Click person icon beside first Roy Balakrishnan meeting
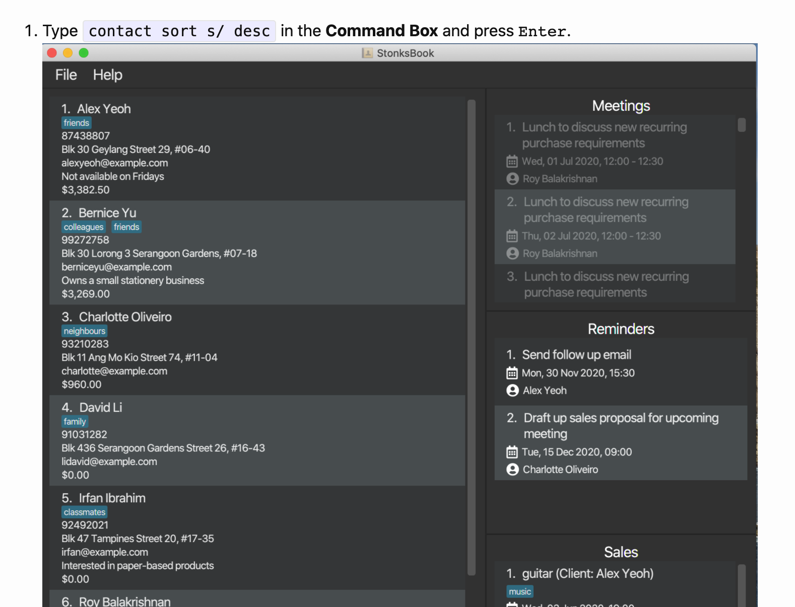 coord(512,179)
